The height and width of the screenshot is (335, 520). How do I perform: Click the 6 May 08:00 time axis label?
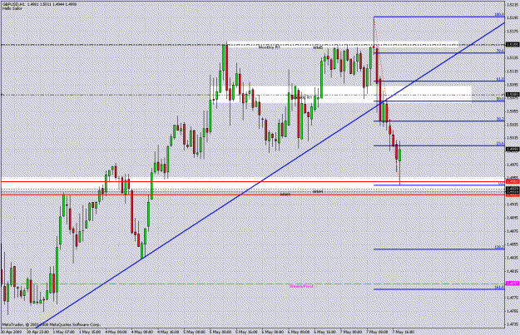298,332
